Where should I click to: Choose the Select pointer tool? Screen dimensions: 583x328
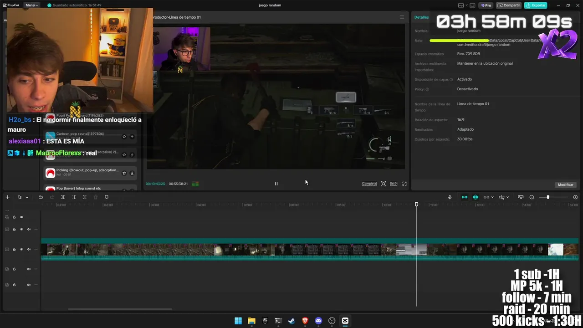tap(20, 197)
